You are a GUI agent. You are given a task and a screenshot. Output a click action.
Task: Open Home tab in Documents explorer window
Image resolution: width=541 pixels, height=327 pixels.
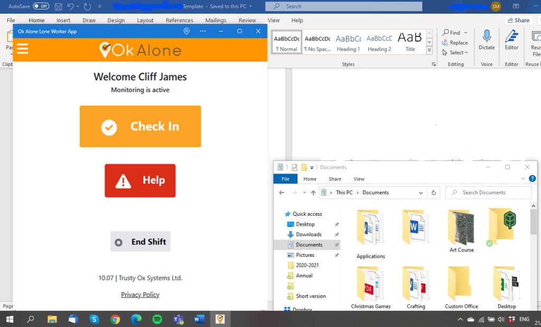(x=310, y=179)
